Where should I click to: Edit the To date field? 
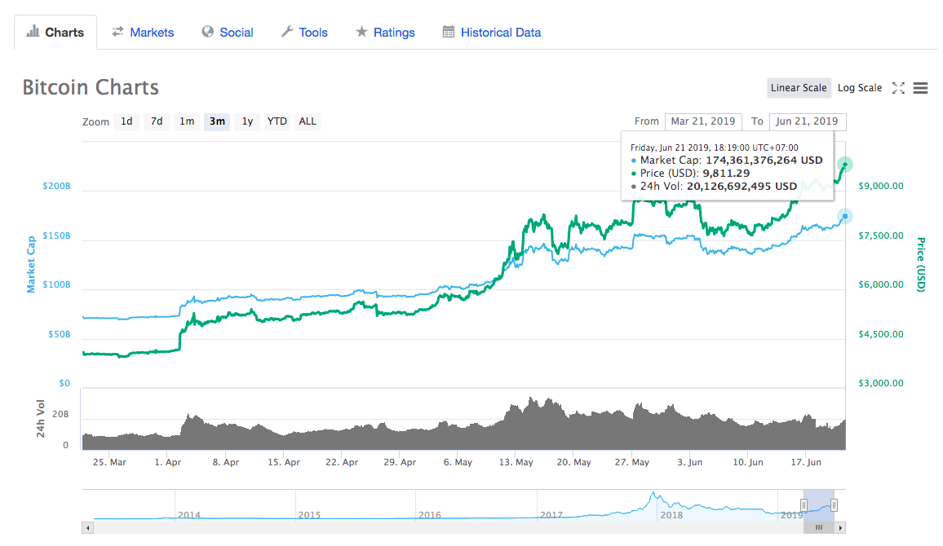pos(807,121)
